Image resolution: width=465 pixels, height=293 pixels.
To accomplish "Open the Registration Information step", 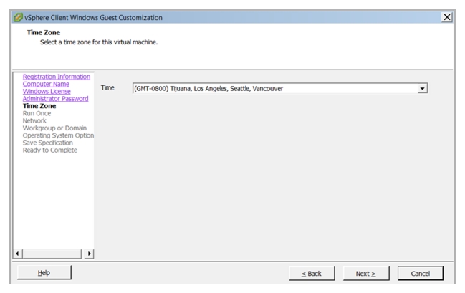I will pos(57,77).
